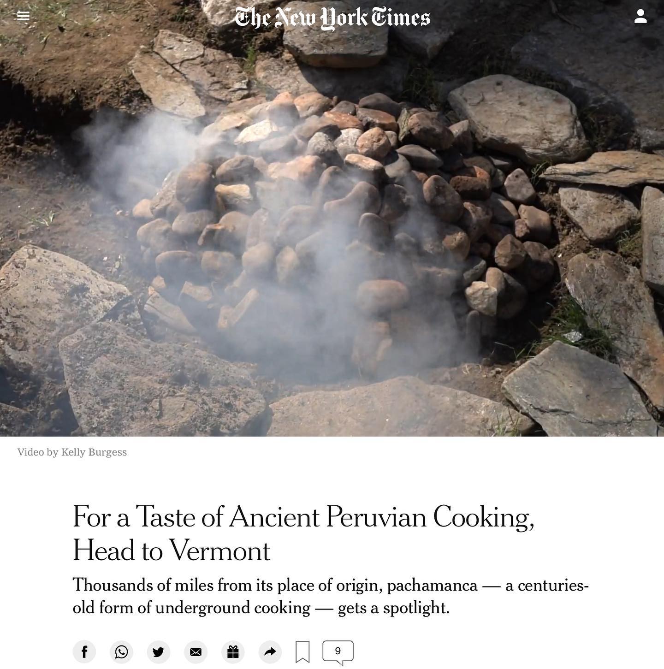Open the 9 comments bubble
The height and width of the screenshot is (669, 664).
(338, 652)
